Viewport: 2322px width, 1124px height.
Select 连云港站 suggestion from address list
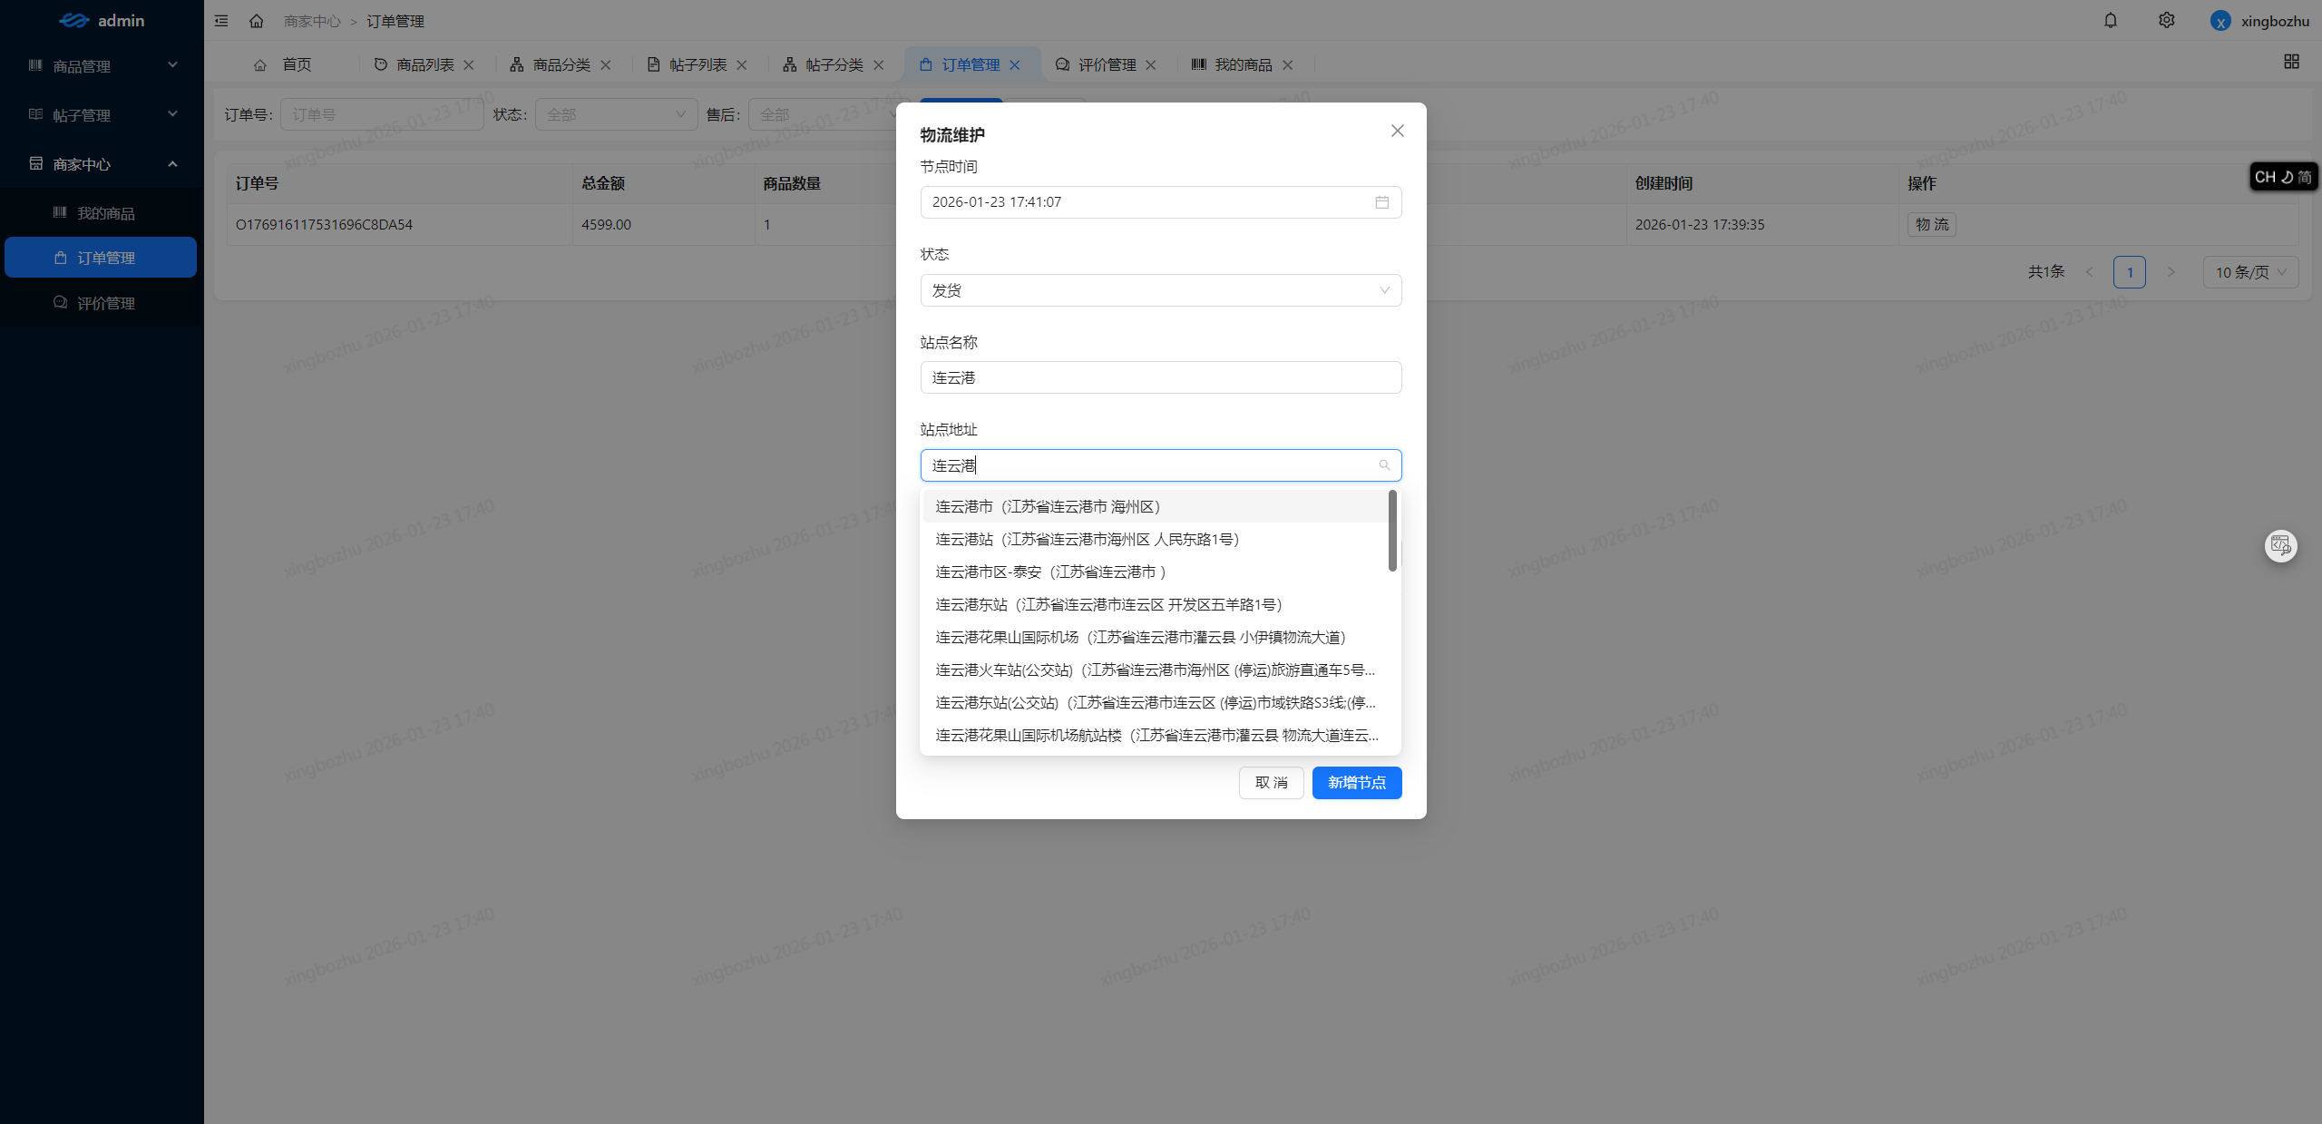(x=1087, y=540)
